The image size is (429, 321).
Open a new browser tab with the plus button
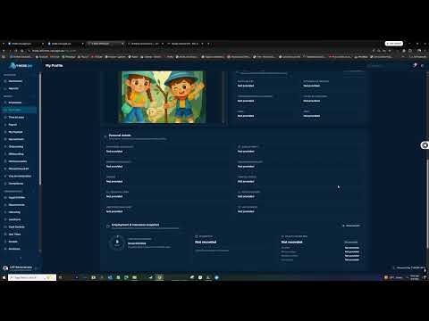[208, 44]
